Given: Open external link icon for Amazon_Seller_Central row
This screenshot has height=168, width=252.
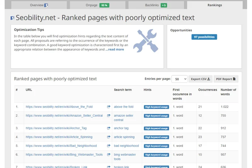Looking at the screenshot, I should 109,116.
